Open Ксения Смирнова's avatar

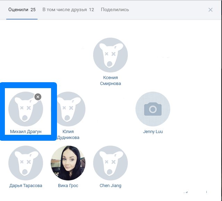click(x=110, y=55)
